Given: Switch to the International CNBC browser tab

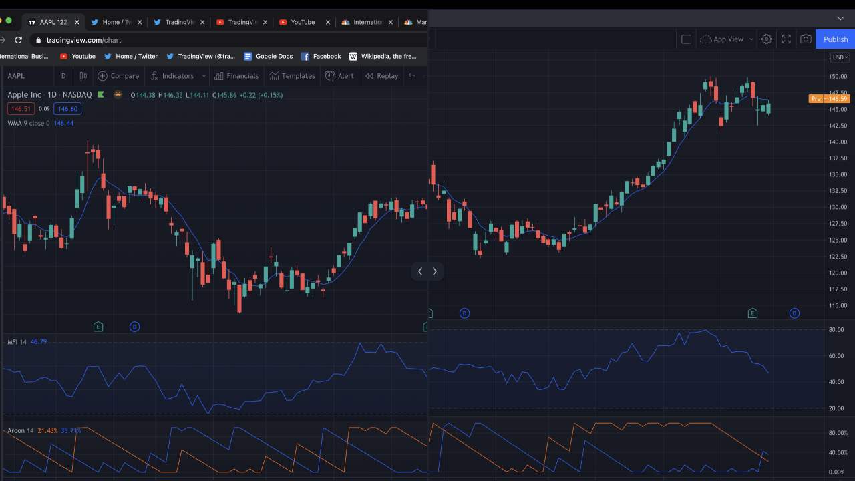Looking at the screenshot, I should 366,22.
